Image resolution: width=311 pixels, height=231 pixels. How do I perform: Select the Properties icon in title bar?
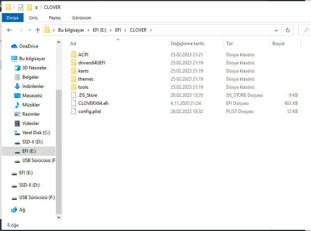pyautogui.click(x=21, y=7)
